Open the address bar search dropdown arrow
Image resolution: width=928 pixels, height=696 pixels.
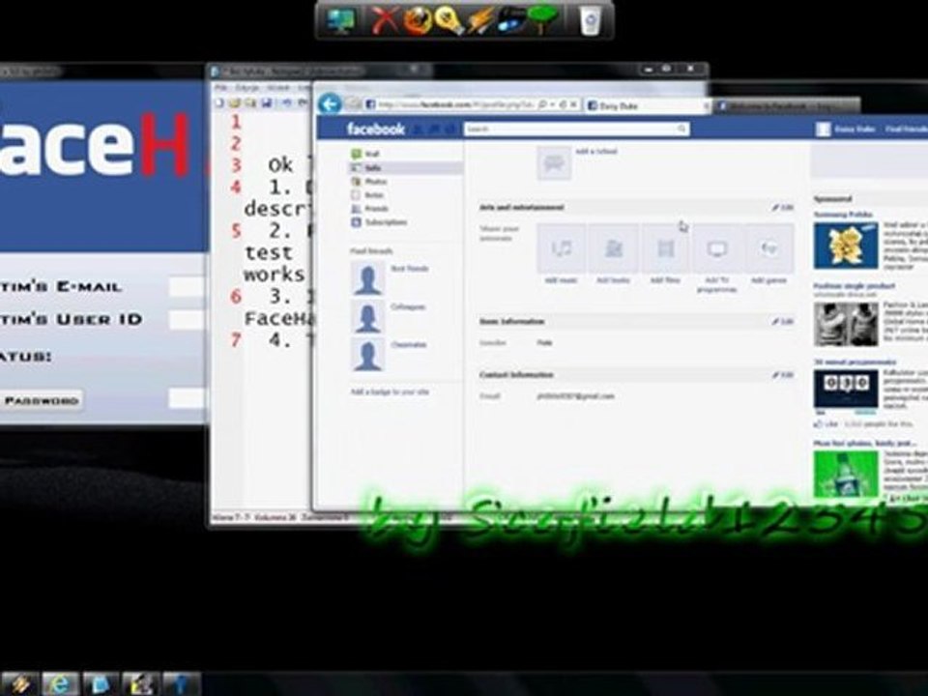[x=552, y=104]
